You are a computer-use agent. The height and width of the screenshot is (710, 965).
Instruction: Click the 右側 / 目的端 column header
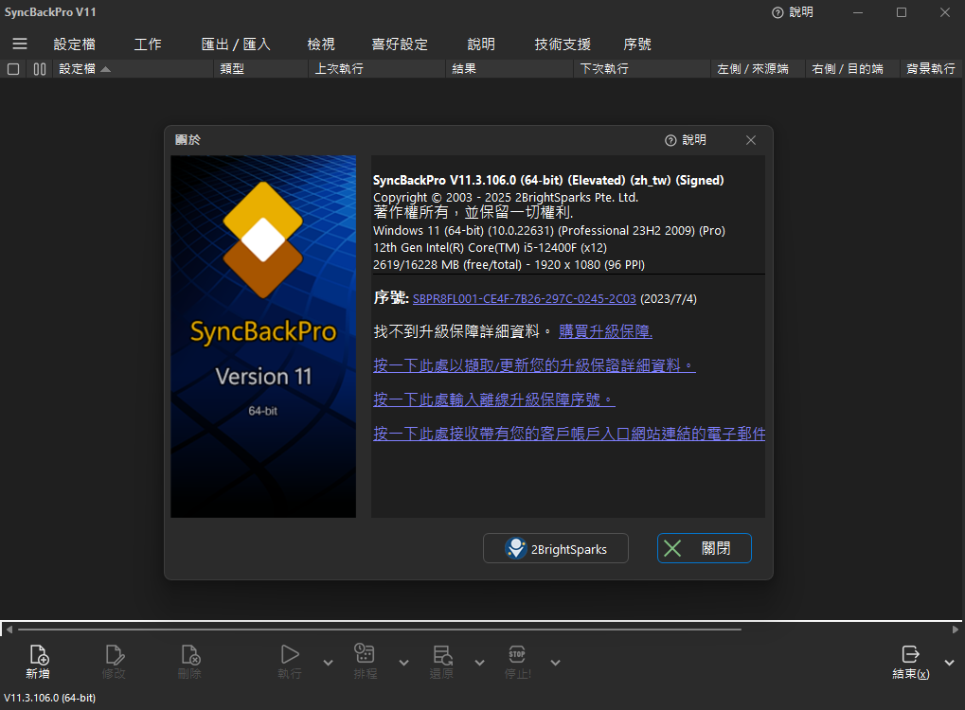(x=852, y=69)
